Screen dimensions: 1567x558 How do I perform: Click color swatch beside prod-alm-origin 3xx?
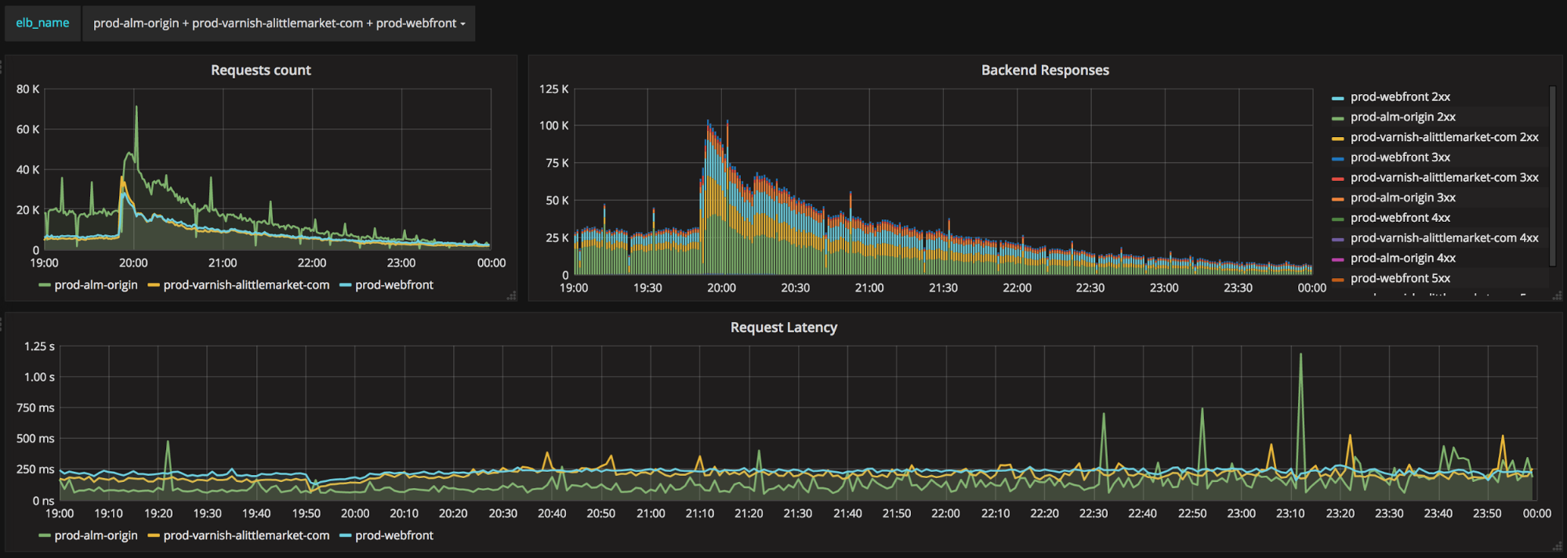click(1337, 199)
